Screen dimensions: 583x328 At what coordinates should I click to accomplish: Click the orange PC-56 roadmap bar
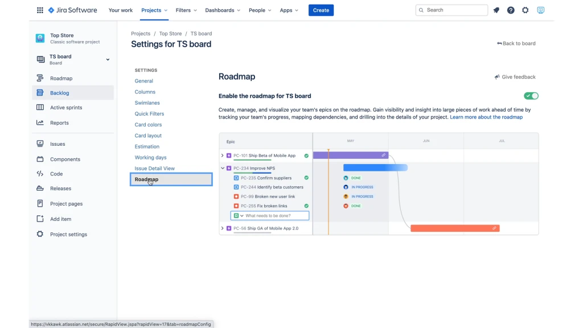click(455, 228)
